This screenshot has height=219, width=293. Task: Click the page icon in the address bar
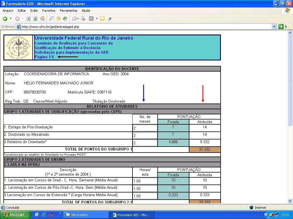(19, 27)
